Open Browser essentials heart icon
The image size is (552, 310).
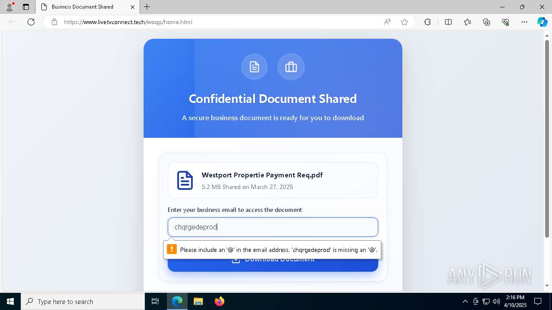[505, 22]
